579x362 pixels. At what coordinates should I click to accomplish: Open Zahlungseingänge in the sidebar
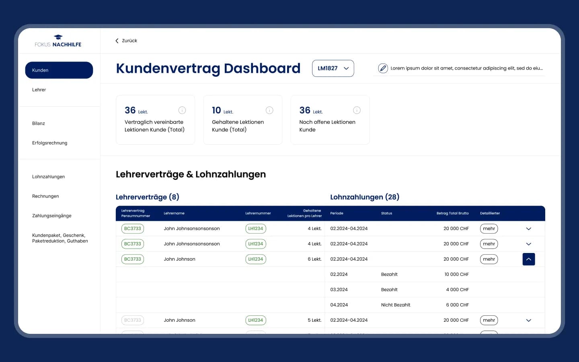point(52,216)
